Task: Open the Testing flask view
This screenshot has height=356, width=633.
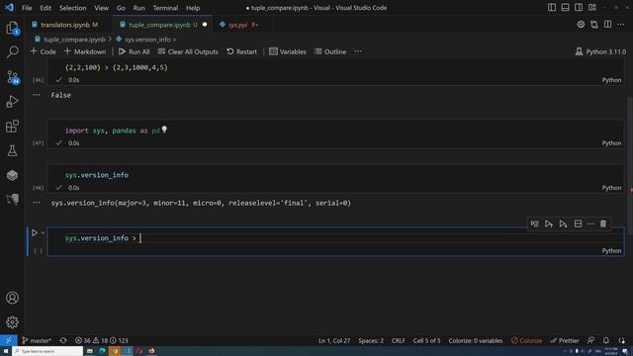Action: (x=12, y=150)
